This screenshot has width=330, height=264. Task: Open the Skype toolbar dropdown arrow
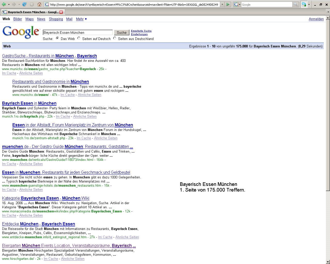coord(309,4)
